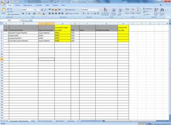Switch to the Review tab
The height and width of the screenshot is (125, 171).
[x=55, y=5]
